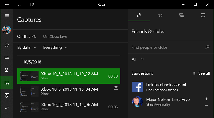Viewport: 214px width, 118px height.
Task: Add Major Nelson with plus button
Action: (206, 99)
